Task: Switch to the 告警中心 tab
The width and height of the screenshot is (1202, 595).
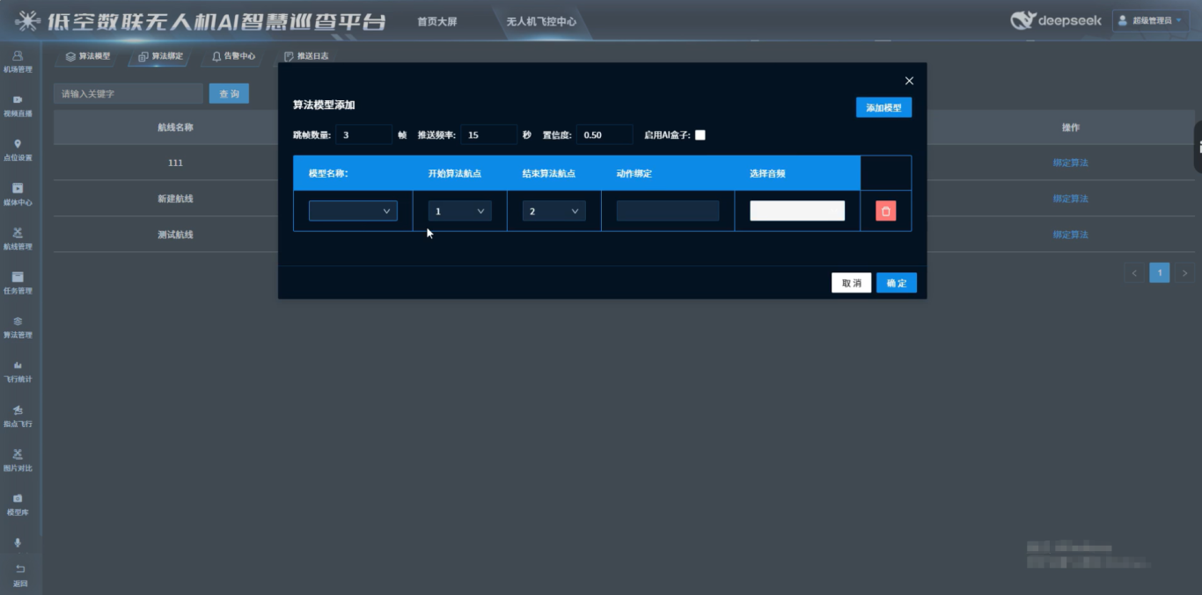Action: [233, 56]
